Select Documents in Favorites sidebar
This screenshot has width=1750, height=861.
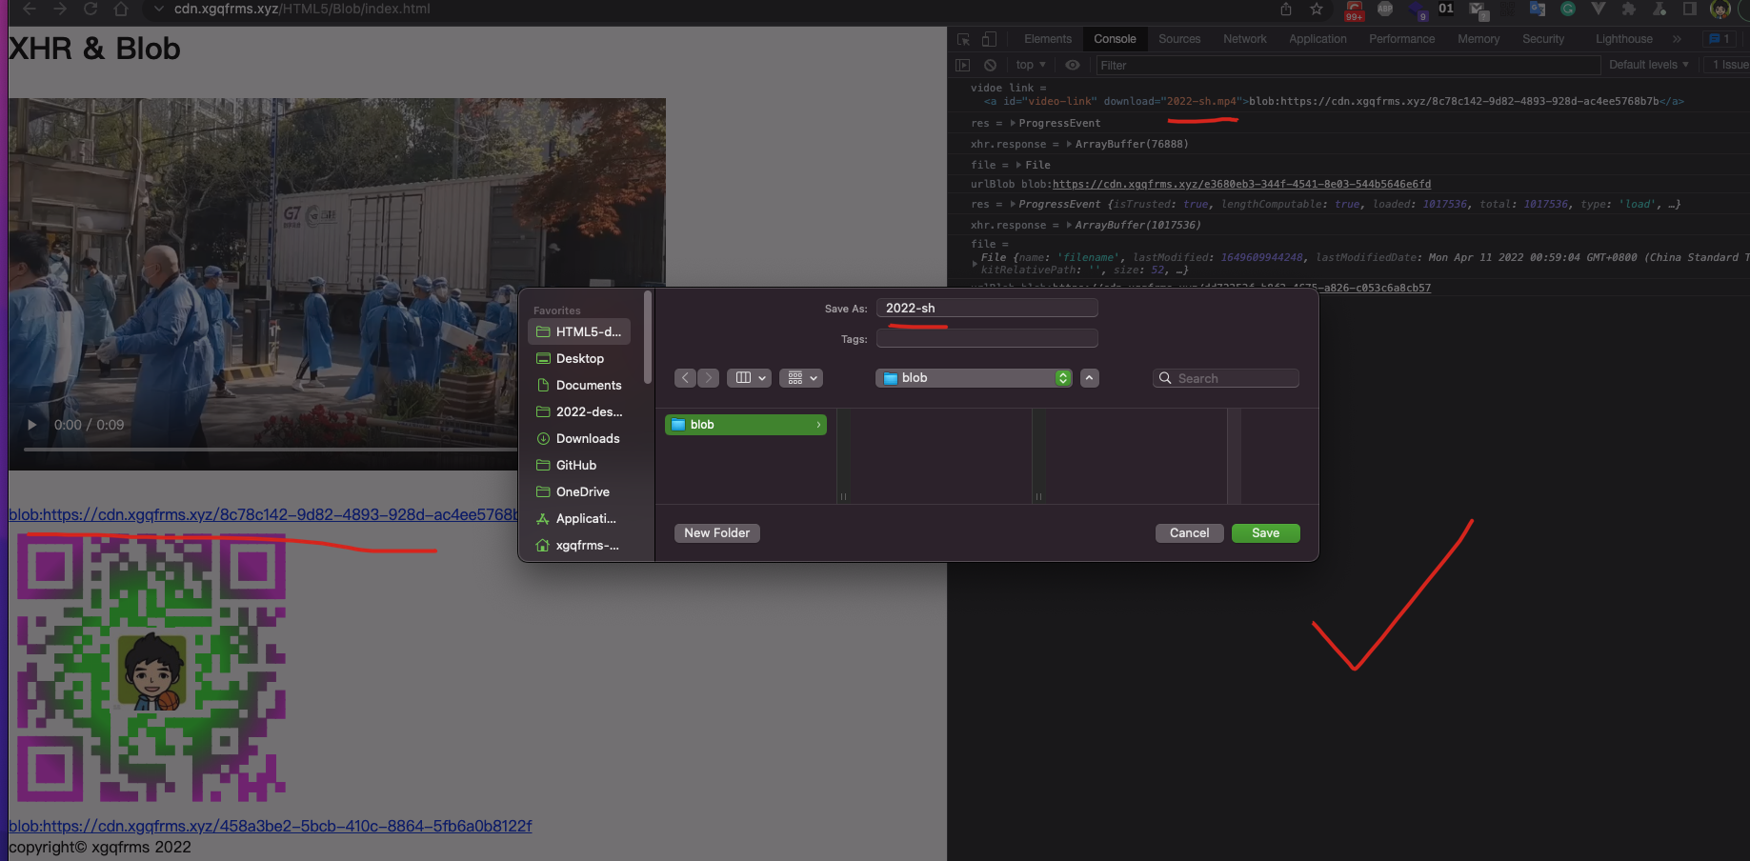[579, 385]
